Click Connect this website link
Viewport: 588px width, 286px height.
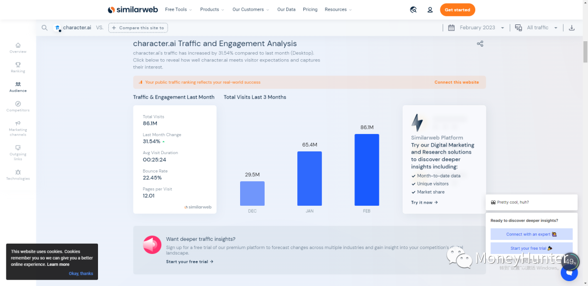(x=456, y=82)
